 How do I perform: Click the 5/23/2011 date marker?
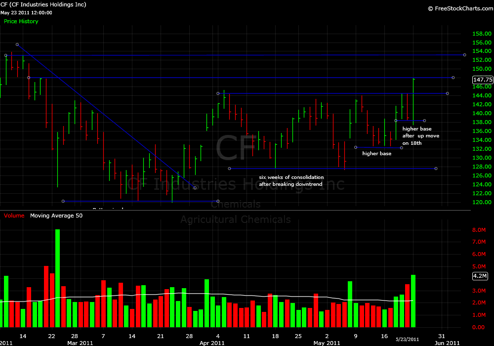(408, 340)
